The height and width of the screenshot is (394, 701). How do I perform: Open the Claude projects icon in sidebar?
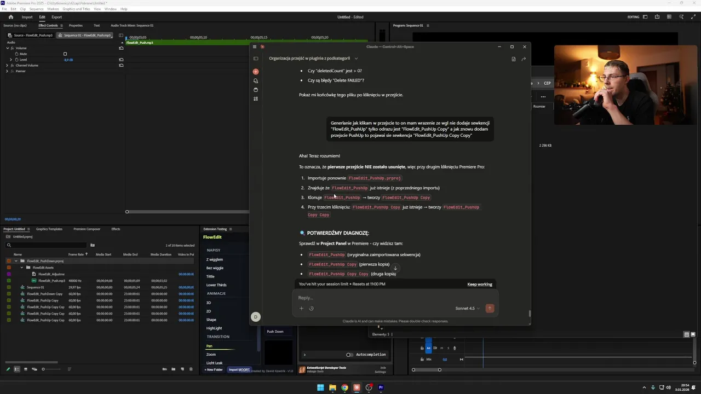click(255, 90)
